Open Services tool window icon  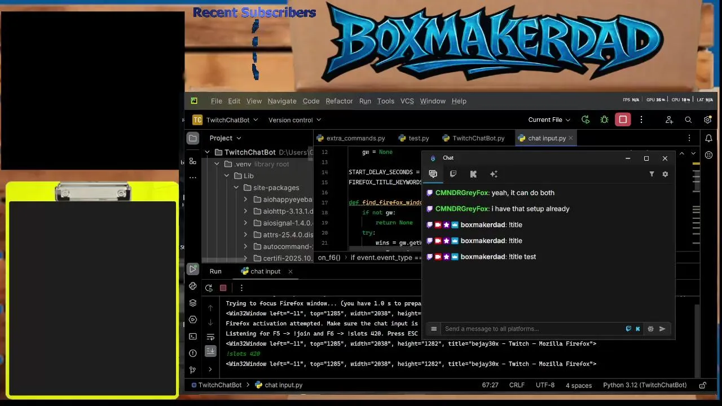(193, 319)
